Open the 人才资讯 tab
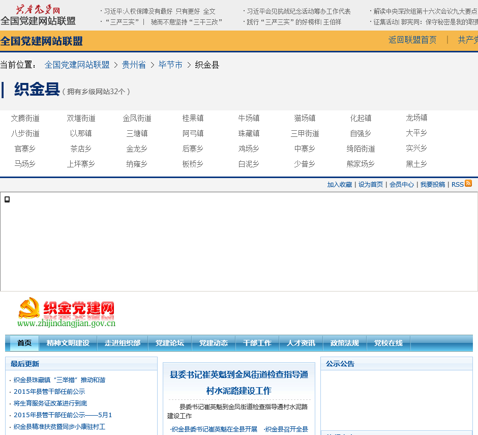 301,343
